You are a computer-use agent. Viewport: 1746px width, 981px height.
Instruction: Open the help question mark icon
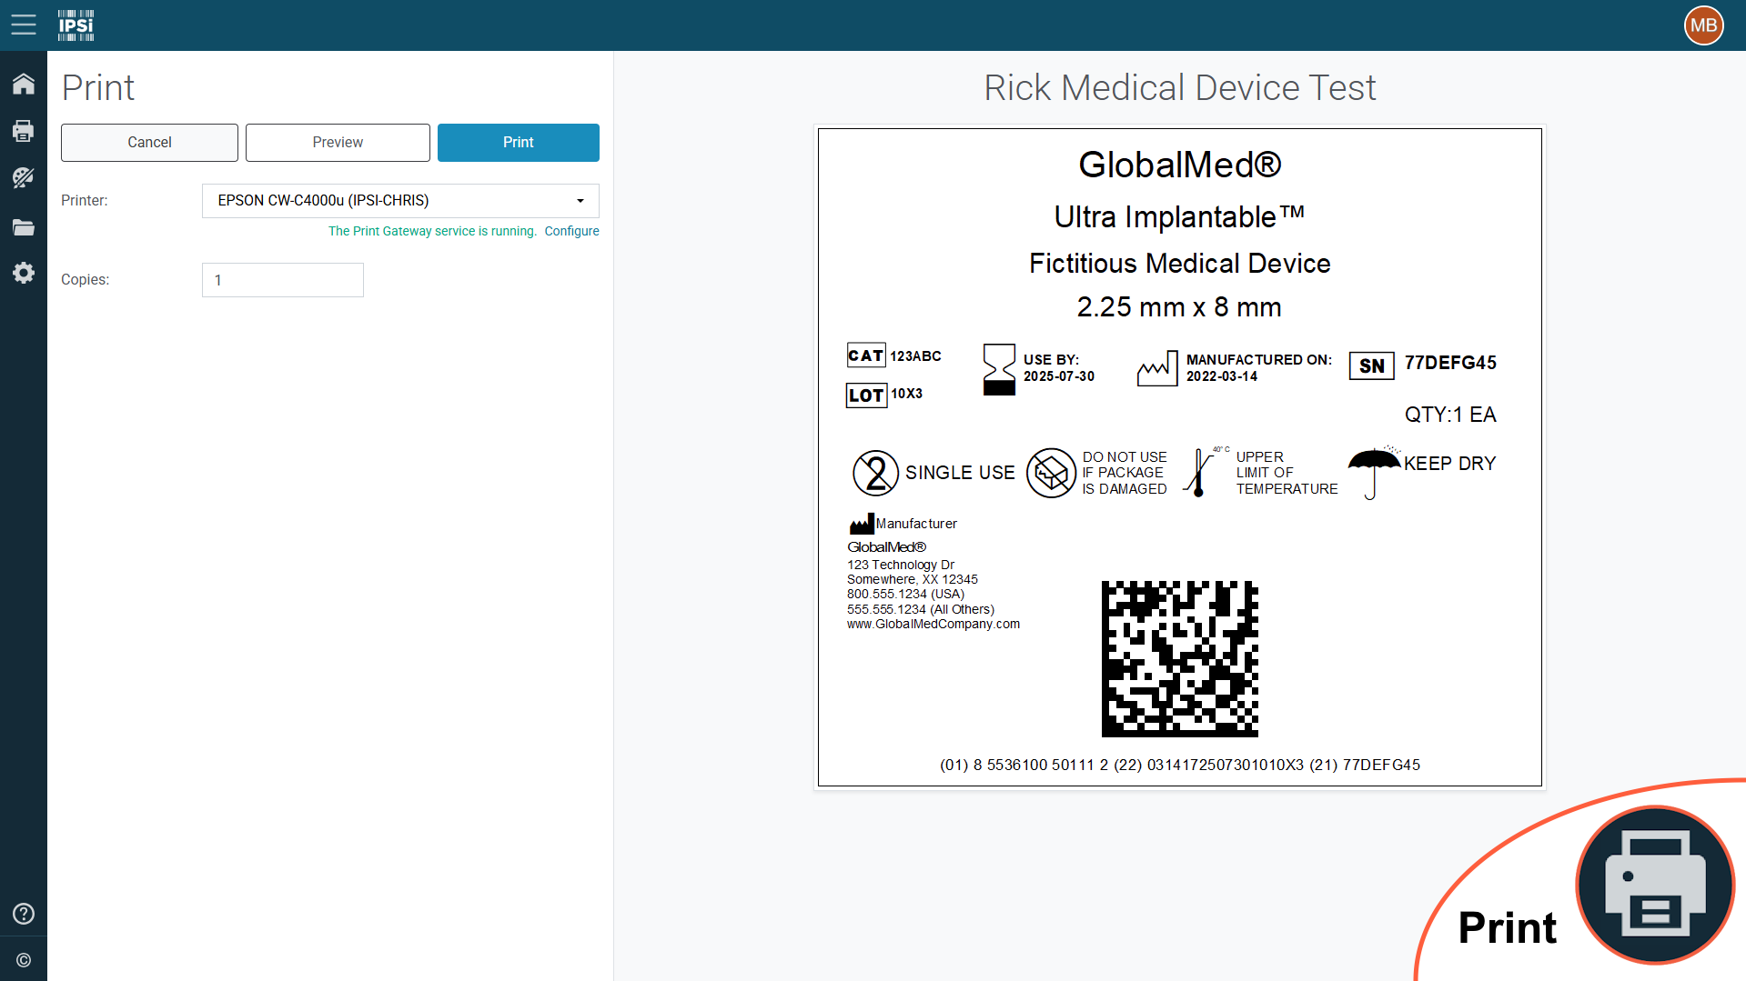(24, 914)
